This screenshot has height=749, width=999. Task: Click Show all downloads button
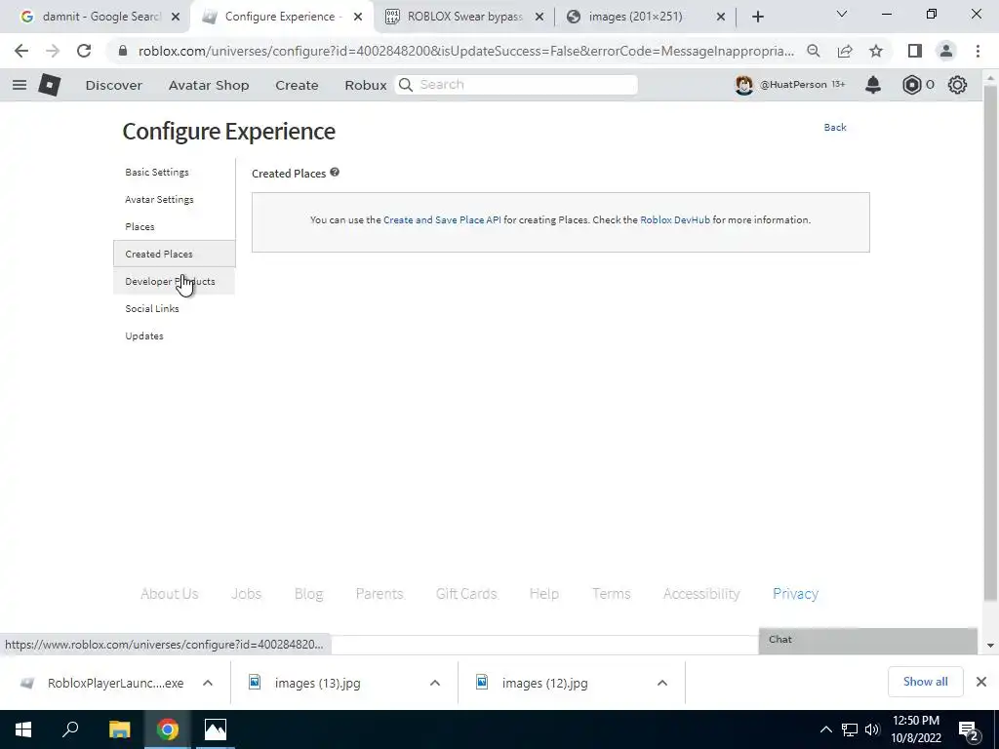[925, 682]
